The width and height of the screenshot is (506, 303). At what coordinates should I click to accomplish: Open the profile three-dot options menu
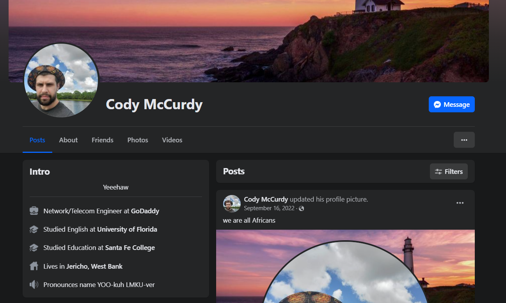coord(464,140)
